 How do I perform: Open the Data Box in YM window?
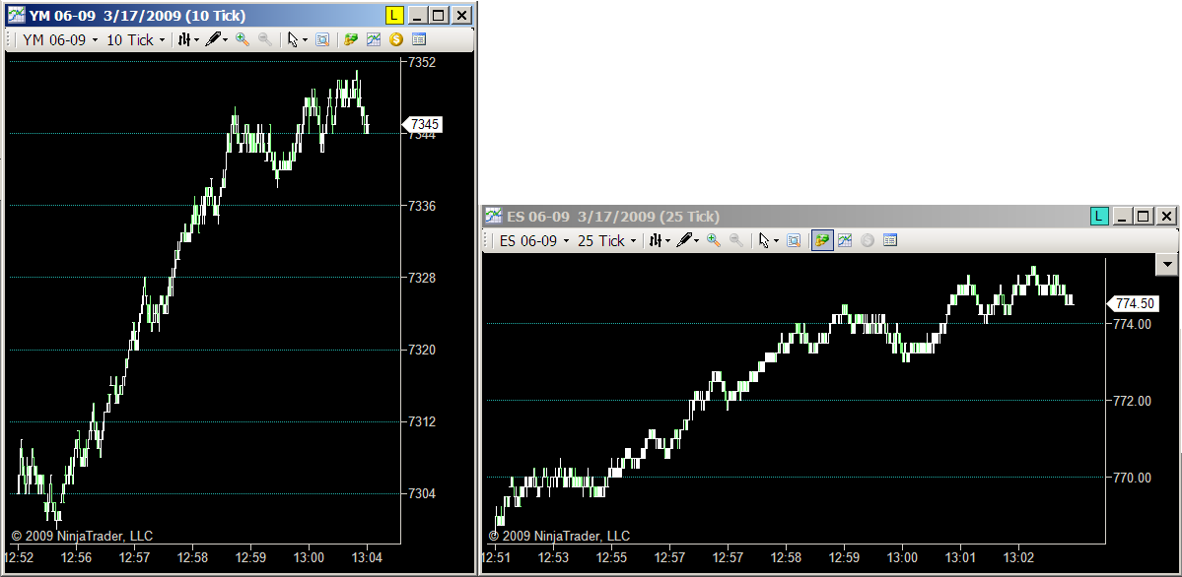pyautogui.click(x=322, y=40)
